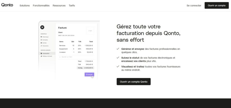Click the Historique icon in the illustration sidebar

(x=41, y=37)
